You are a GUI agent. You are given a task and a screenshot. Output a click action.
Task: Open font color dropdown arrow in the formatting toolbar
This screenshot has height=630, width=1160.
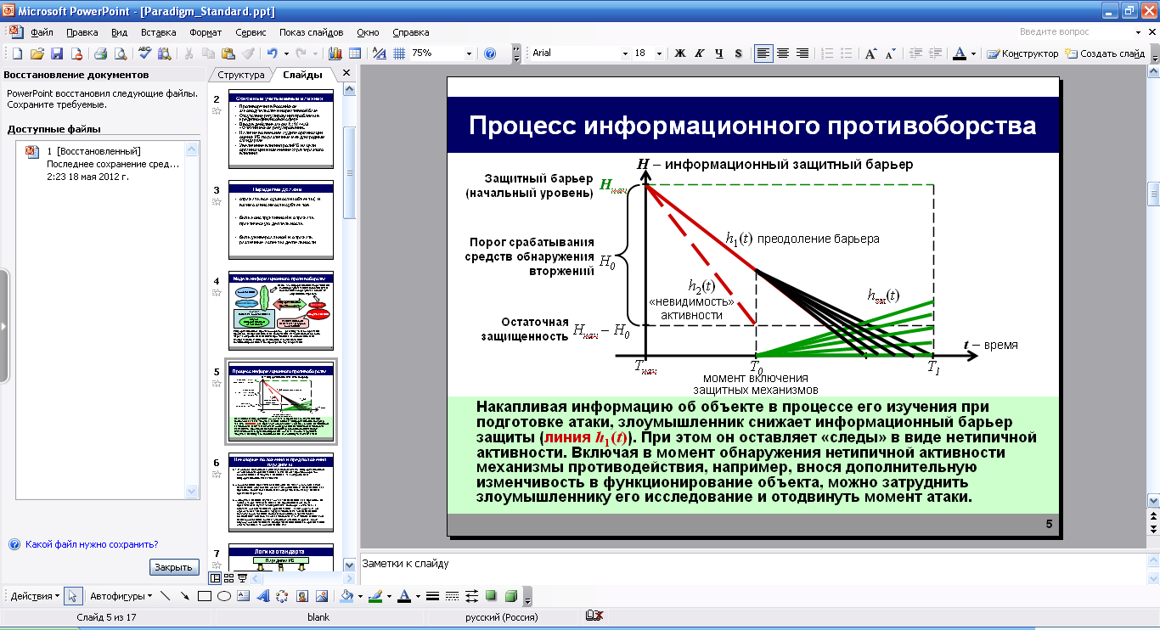(973, 53)
